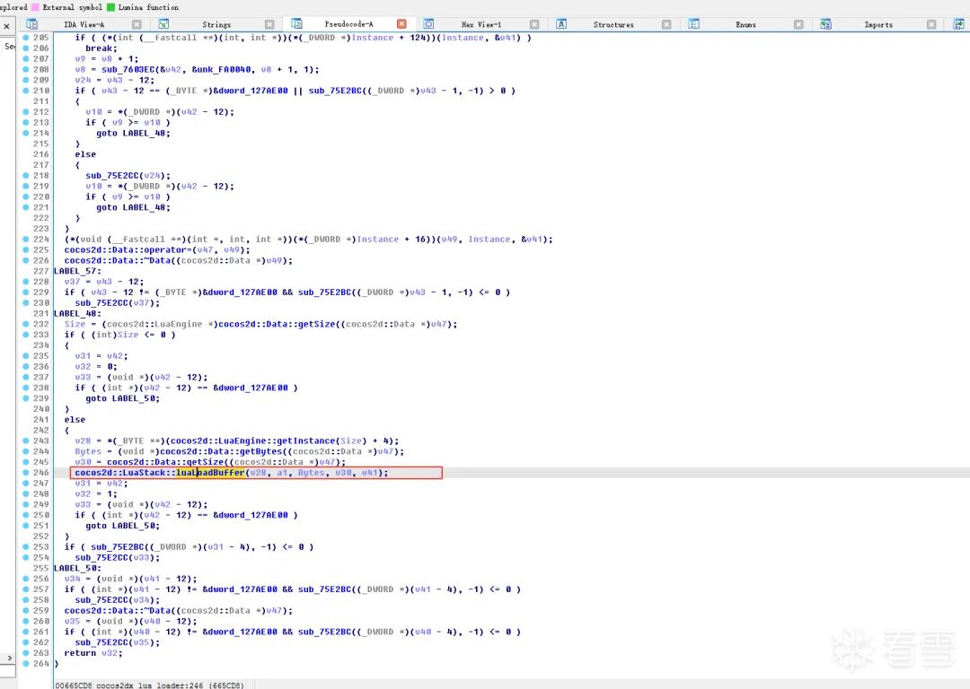
Task: Click the Hex View-1 tab icon
Action: [x=428, y=23]
